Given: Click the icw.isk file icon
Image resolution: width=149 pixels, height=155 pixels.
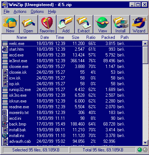Looking at the screenshot, I should [5, 78].
